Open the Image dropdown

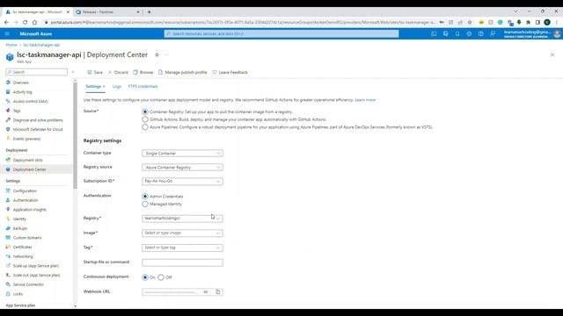[182, 233]
